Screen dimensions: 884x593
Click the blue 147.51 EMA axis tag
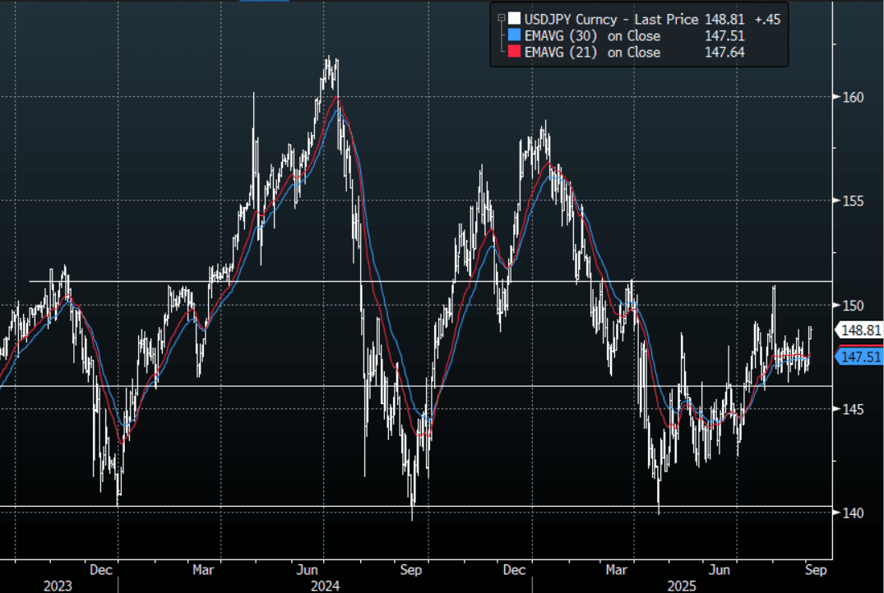[x=859, y=356]
